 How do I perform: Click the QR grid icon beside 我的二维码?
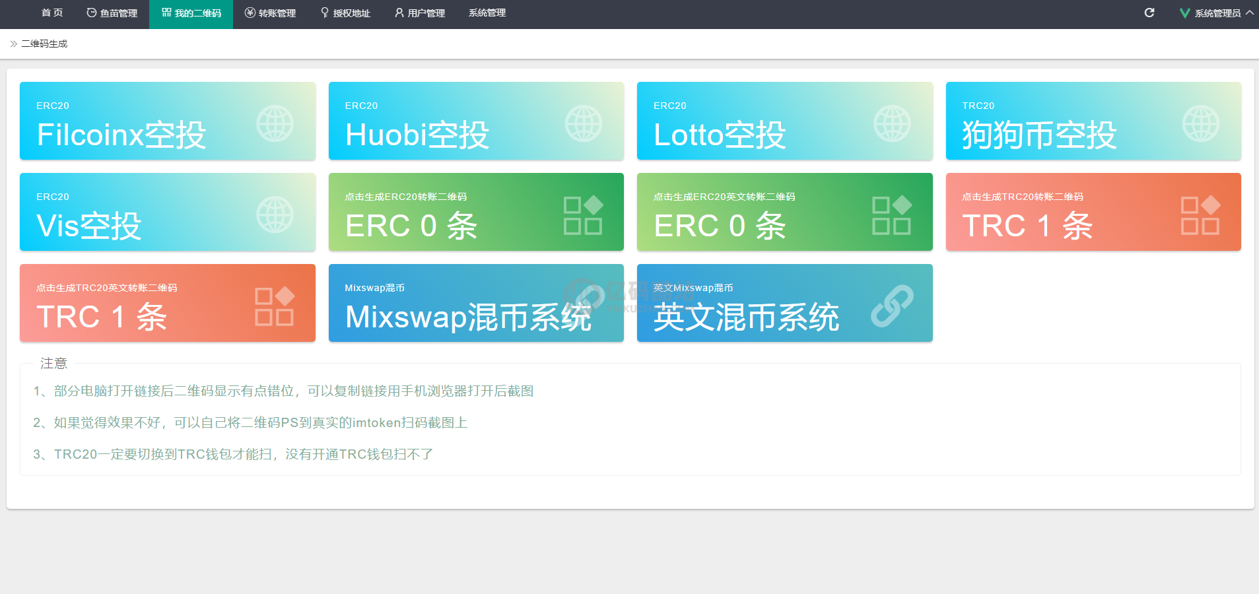pyautogui.click(x=166, y=13)
